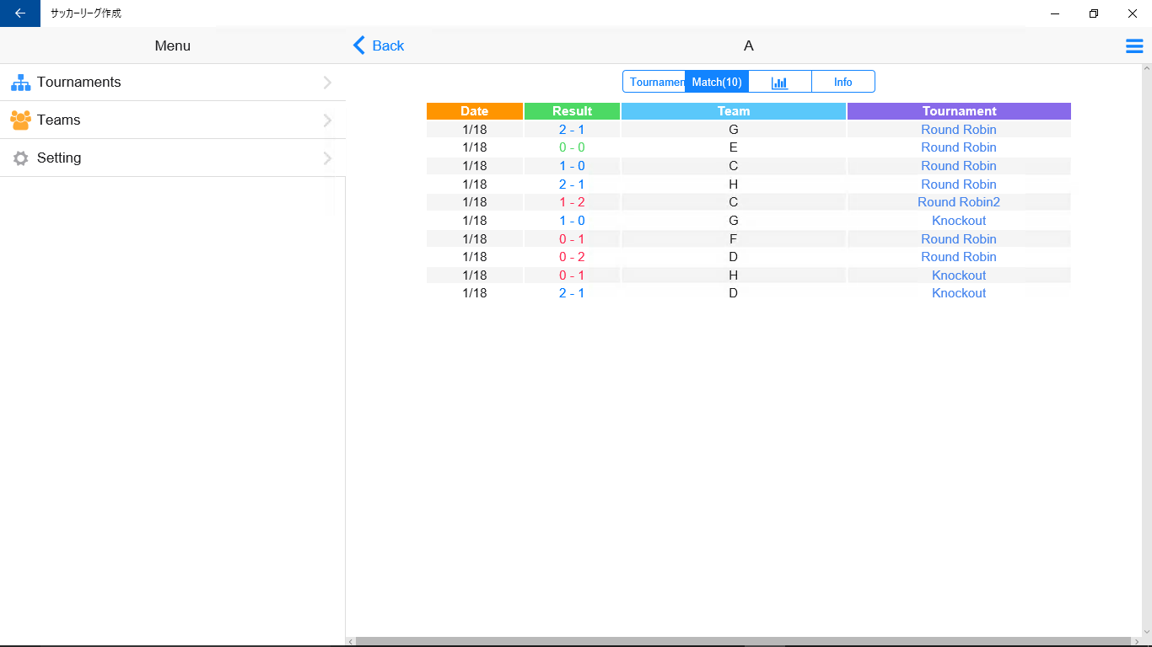
Task: Click the Teams people icon
Action: (x=20, y=120)
